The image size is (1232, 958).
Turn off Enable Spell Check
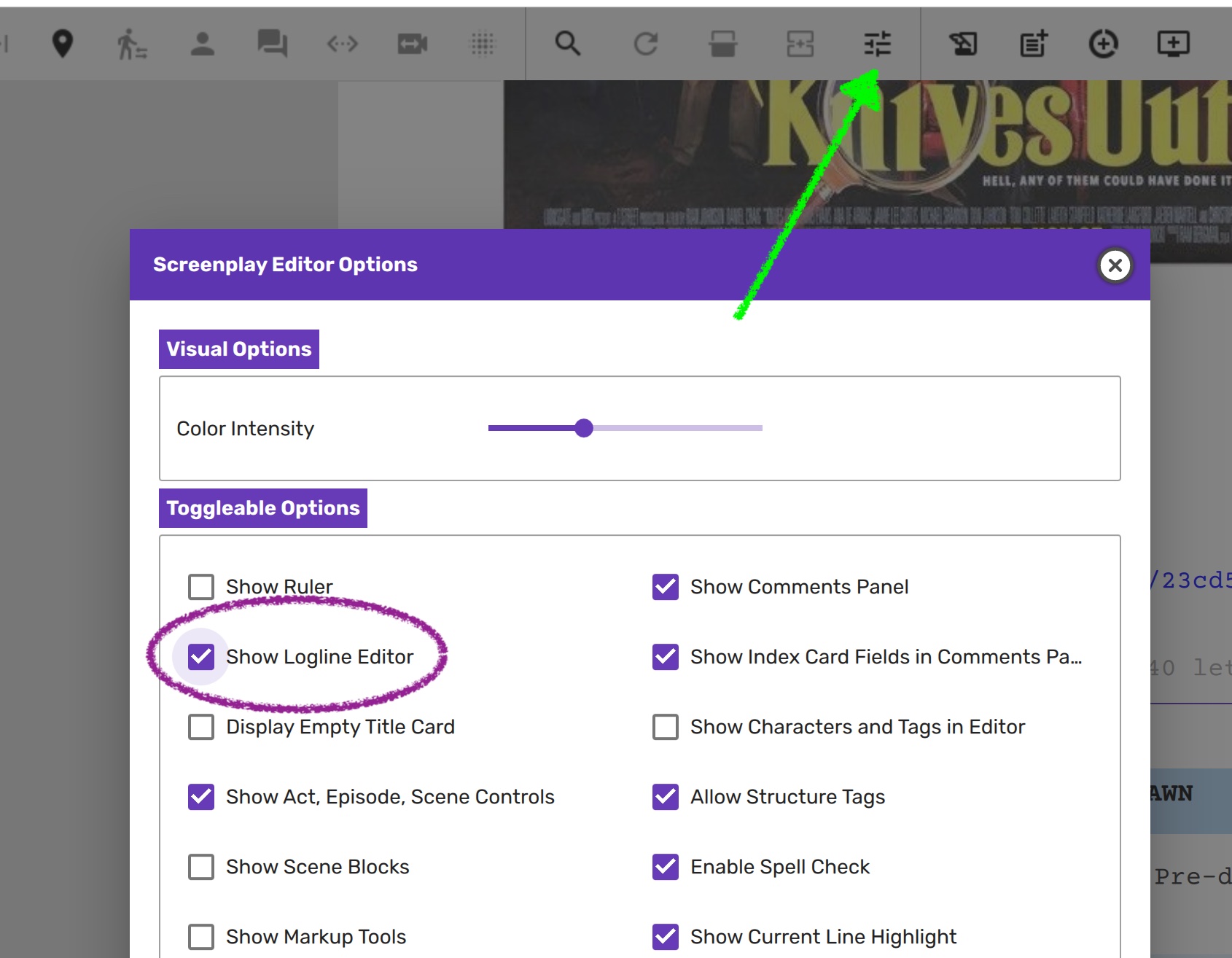[x=666, y=867]
